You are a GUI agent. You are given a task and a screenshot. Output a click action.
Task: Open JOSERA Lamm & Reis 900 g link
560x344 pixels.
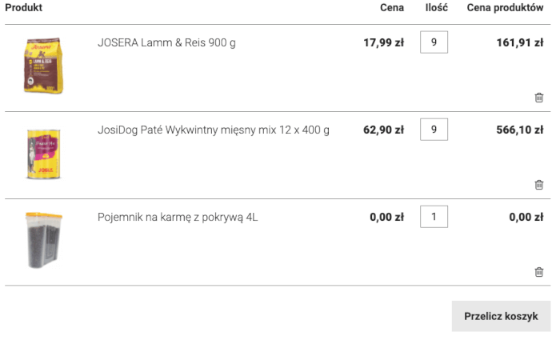pos(166,42)
